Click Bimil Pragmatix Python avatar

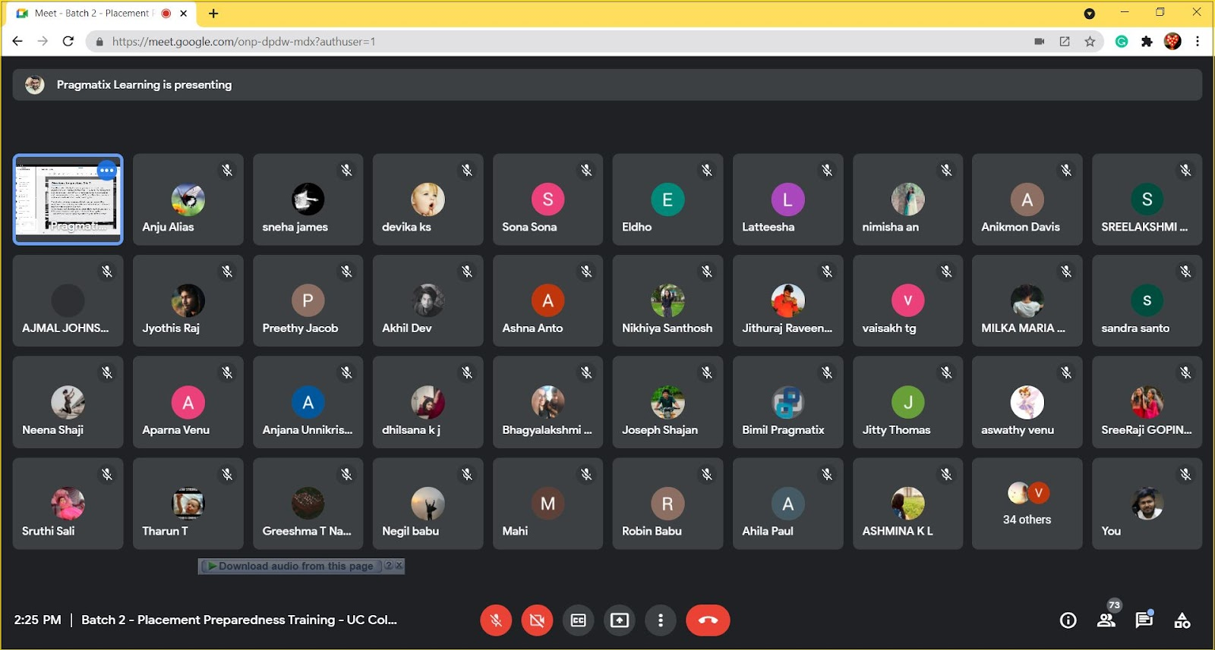[787, 403]
